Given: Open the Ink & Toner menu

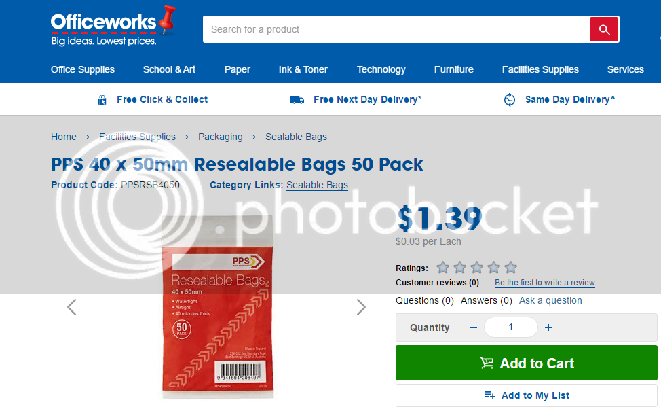Looking at the screenshot, I should click(303, 70).
